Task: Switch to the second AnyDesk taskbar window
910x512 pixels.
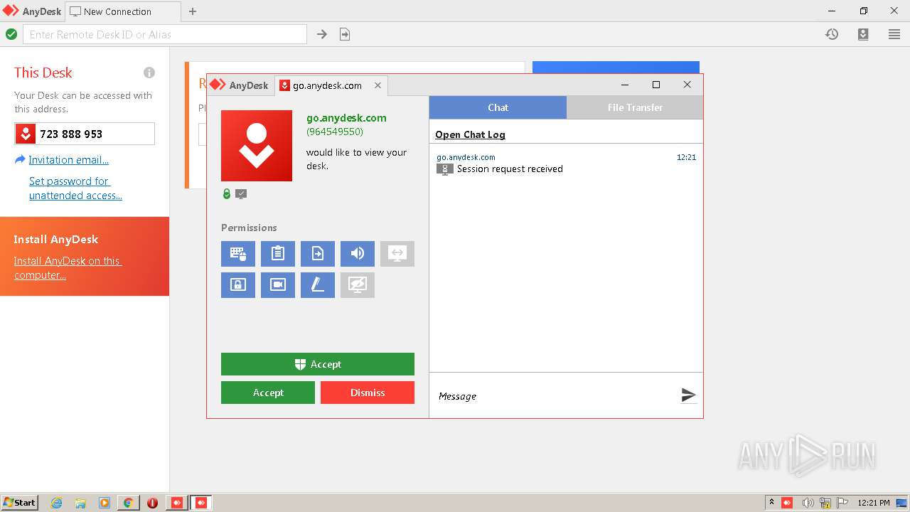Action: pyautogui.click(x=200, y=503)
